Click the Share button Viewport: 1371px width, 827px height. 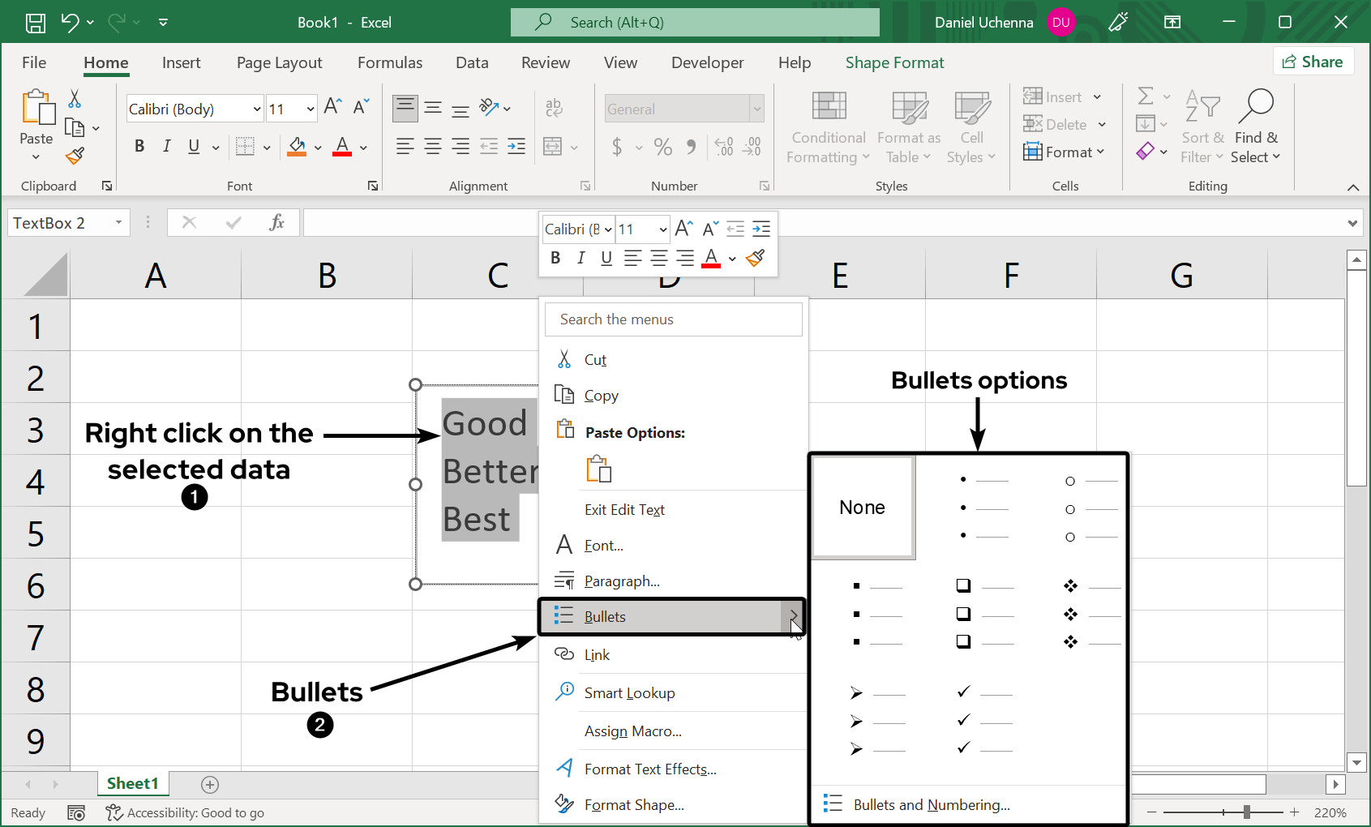pos(1313,62)
